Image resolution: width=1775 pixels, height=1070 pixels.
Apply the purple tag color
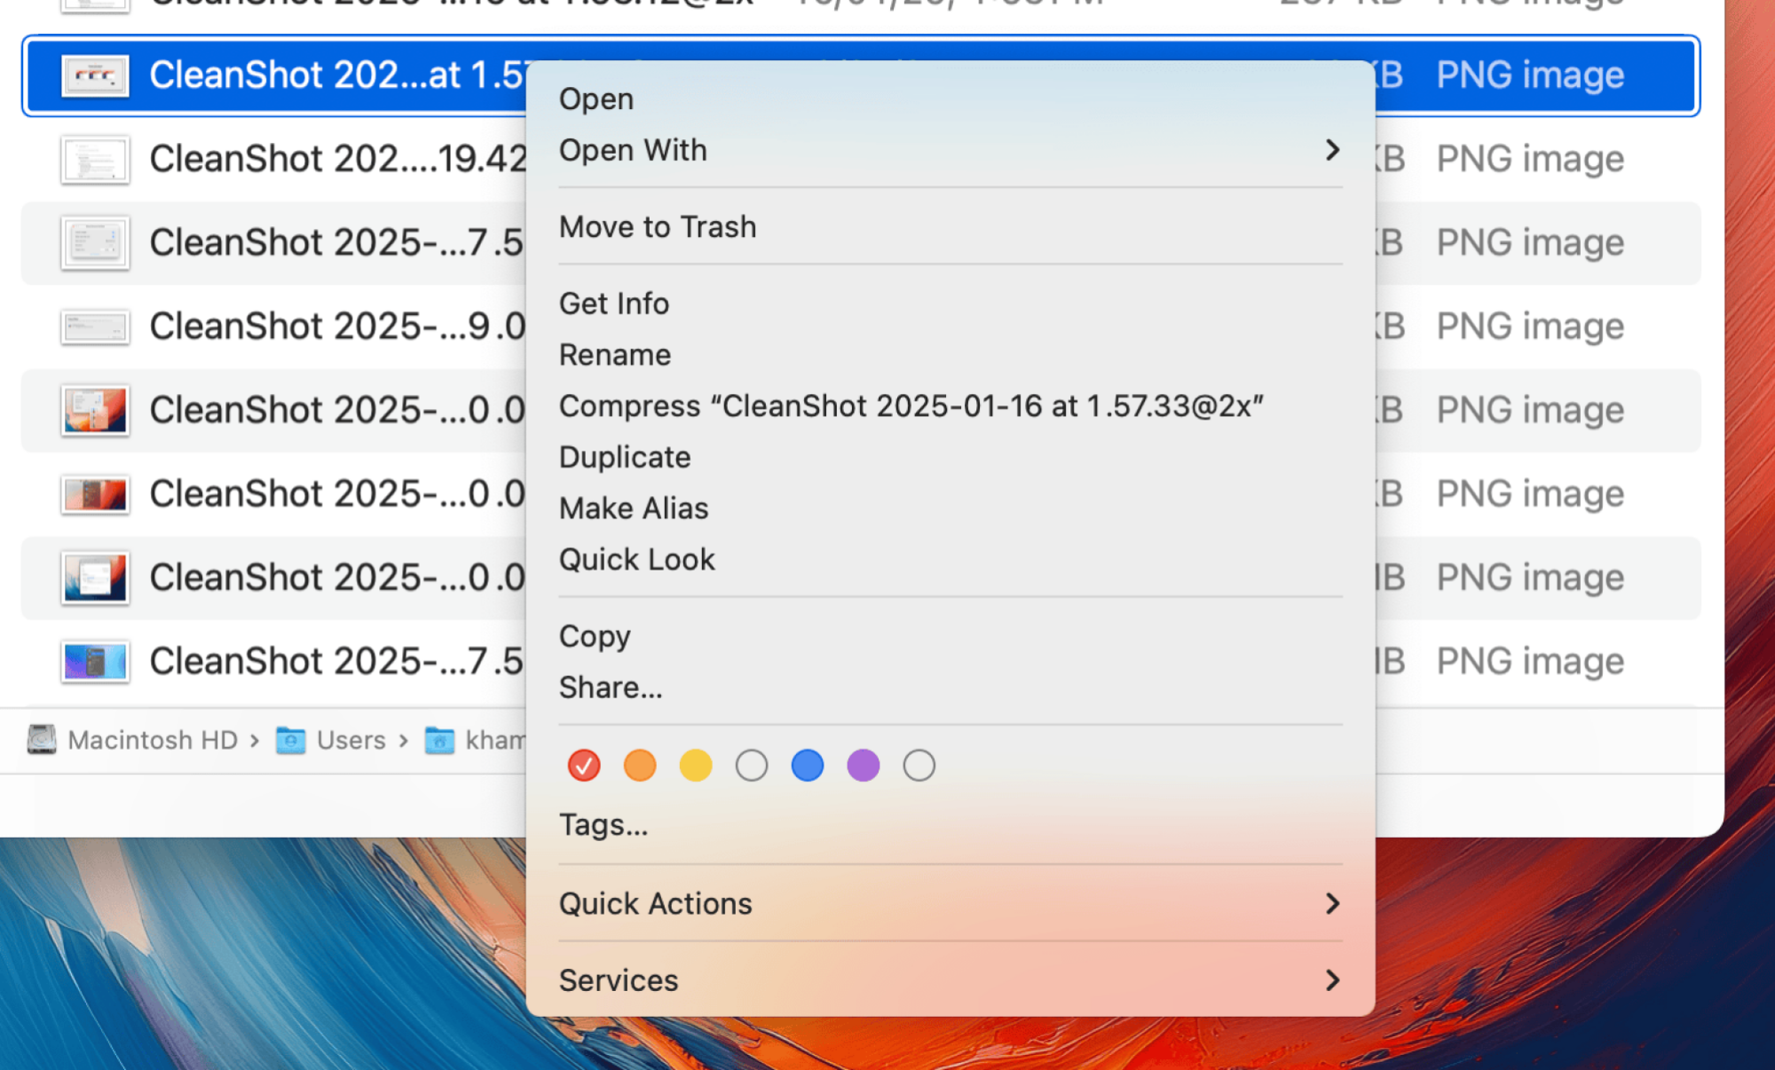tap(864, 766)
